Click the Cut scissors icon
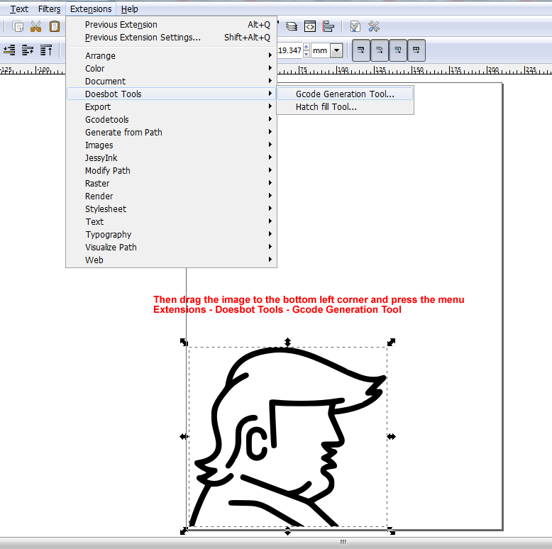 (x=35, y=27)
